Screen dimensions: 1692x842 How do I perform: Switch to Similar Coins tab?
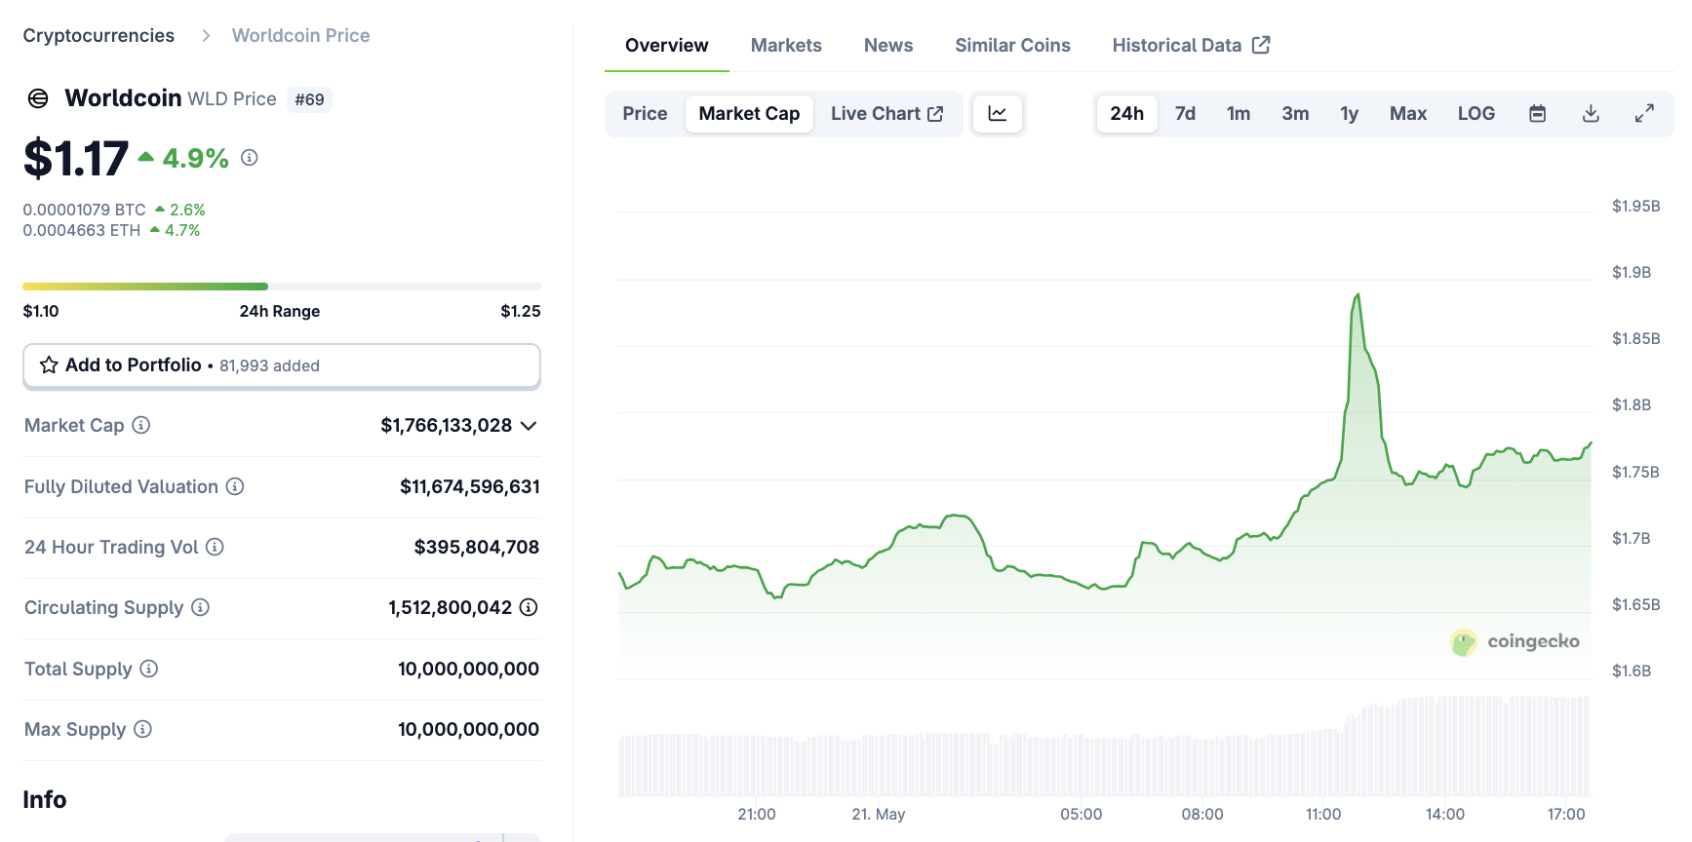(x=1012, y=46)
